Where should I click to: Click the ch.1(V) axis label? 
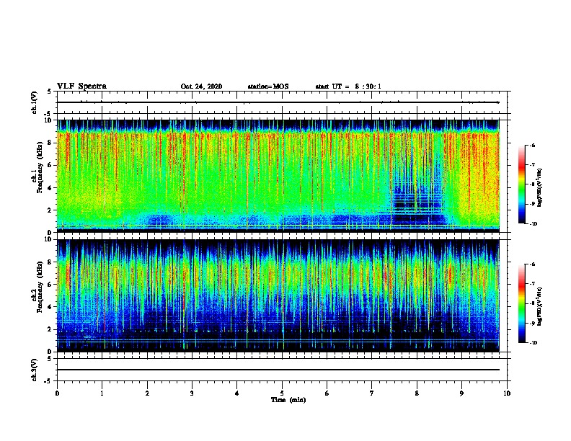click(x=35, y=102)
